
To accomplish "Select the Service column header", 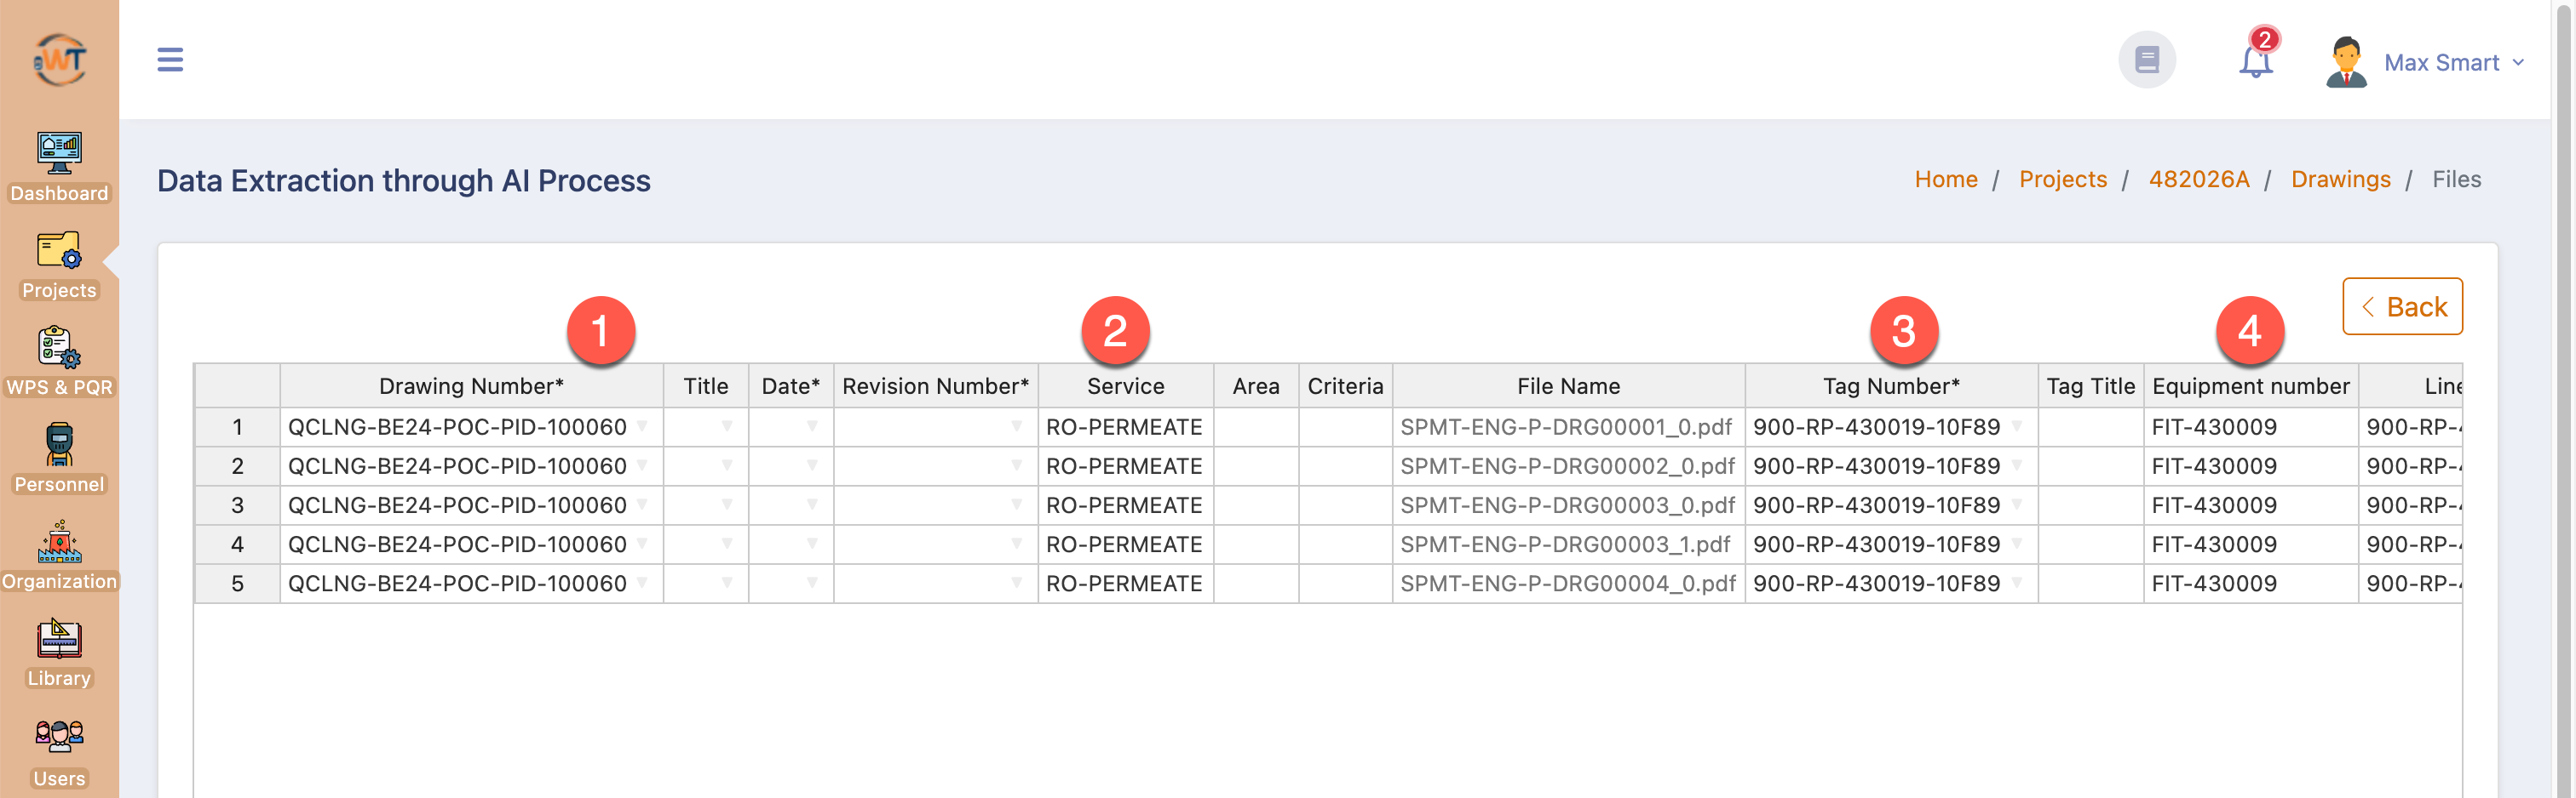I will click(x=1125, y=385).
